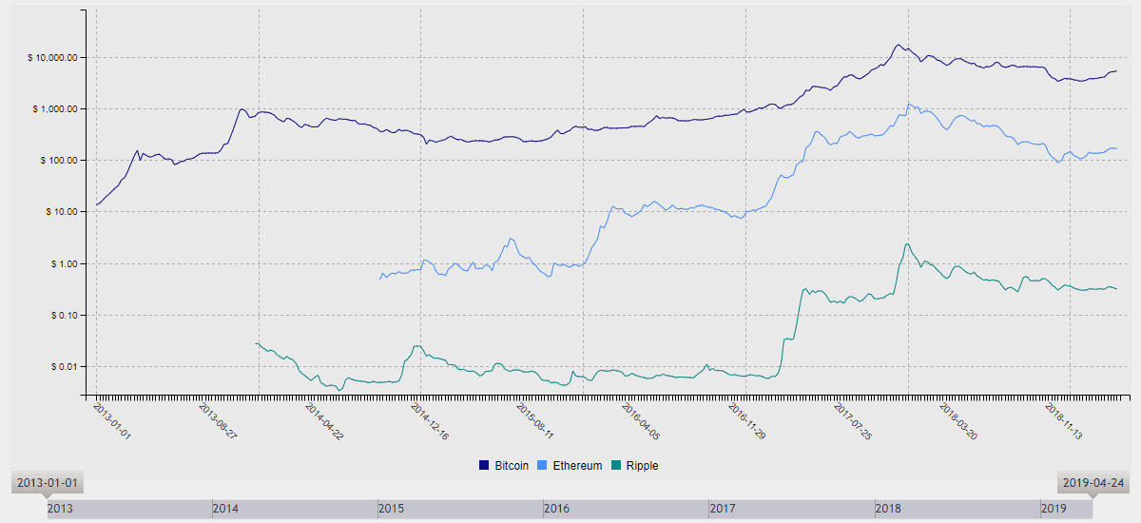
Task: Toggle the Ripple legend entry
Action: (634, 466)
